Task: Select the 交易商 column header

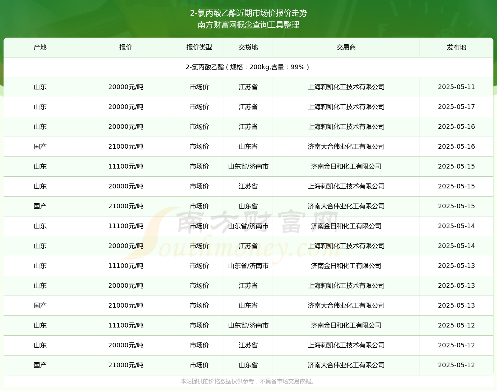Action: click(x=346, y=47)
